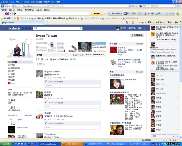
Task: Click Hayashi Takeshi's avatar
Action: (39, 74)
